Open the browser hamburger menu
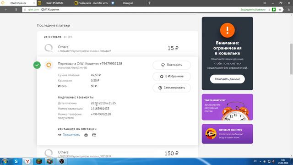The image size is (293, 165). [265, 3]
